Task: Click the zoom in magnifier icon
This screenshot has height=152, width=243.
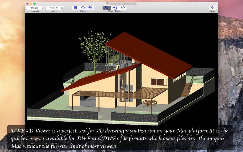Action: 76,8
